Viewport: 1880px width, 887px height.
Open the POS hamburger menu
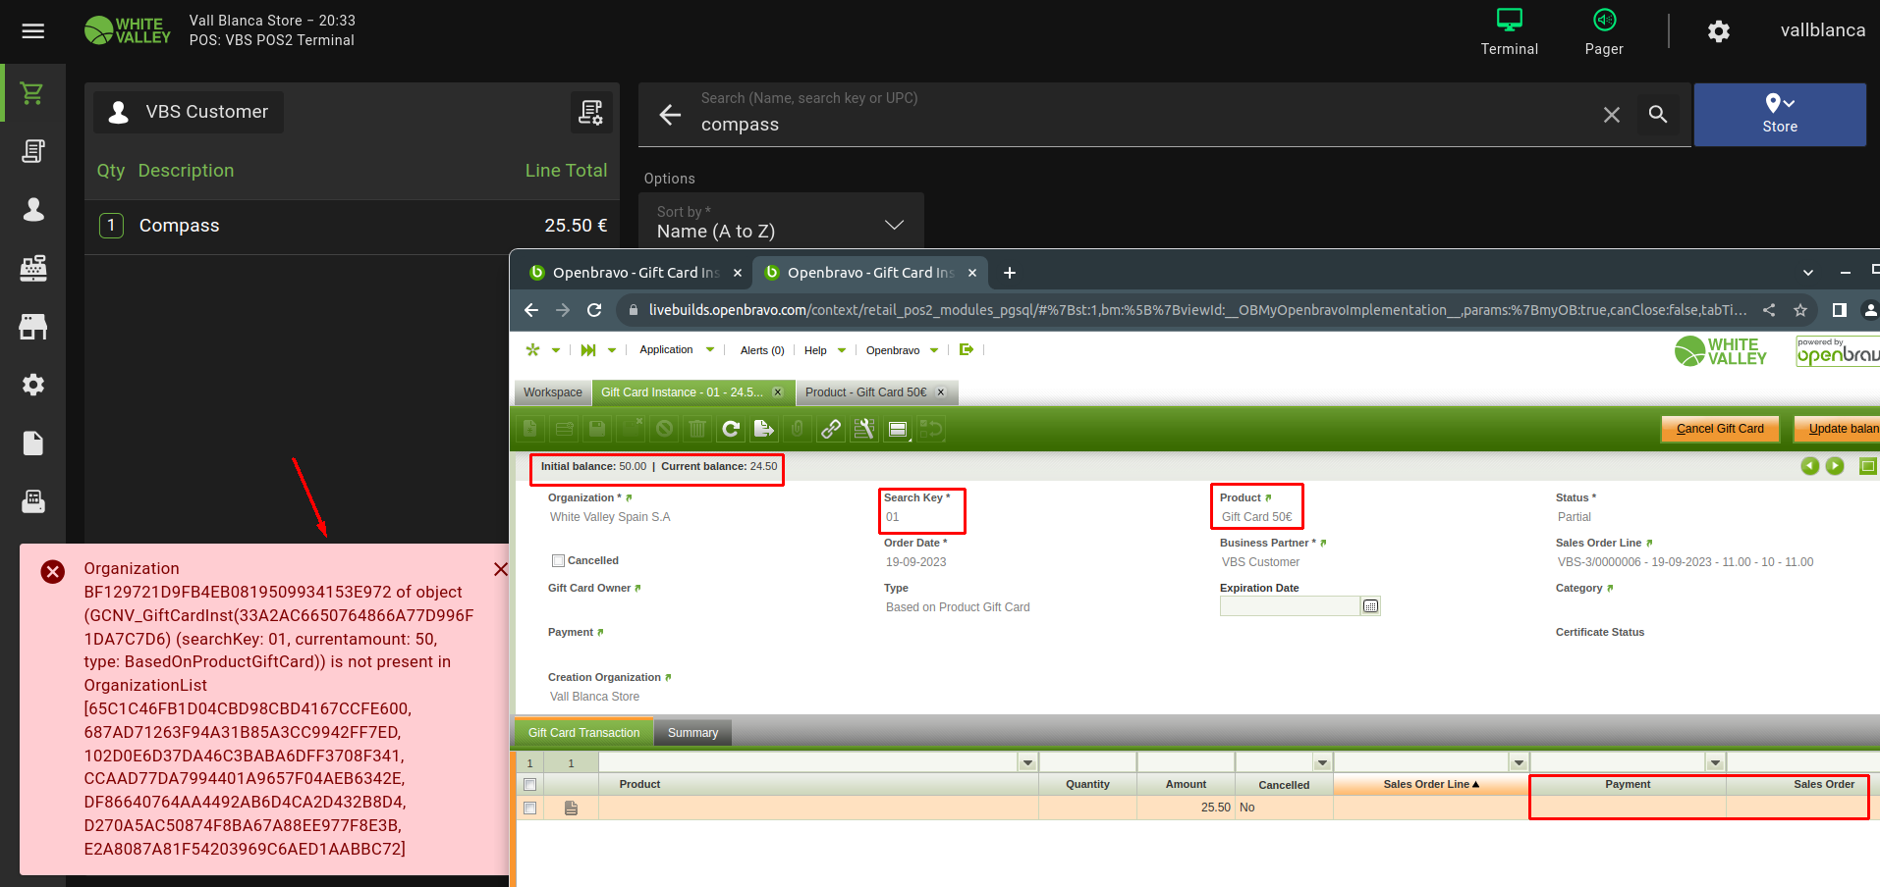tap(33, 31)
